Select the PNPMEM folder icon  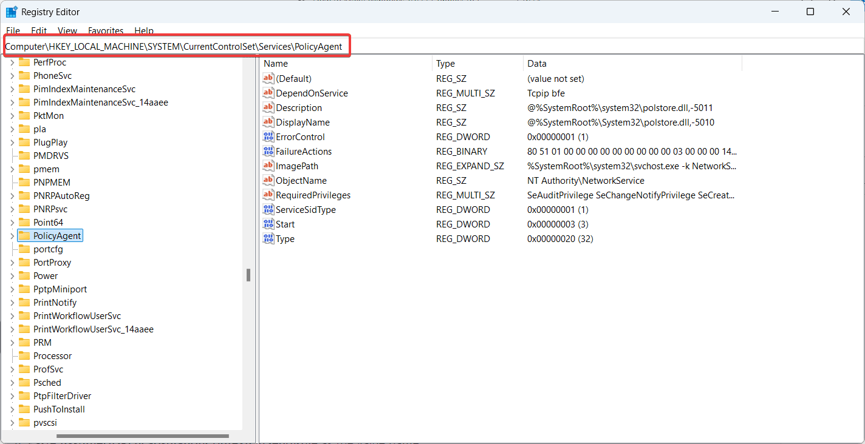24,182
